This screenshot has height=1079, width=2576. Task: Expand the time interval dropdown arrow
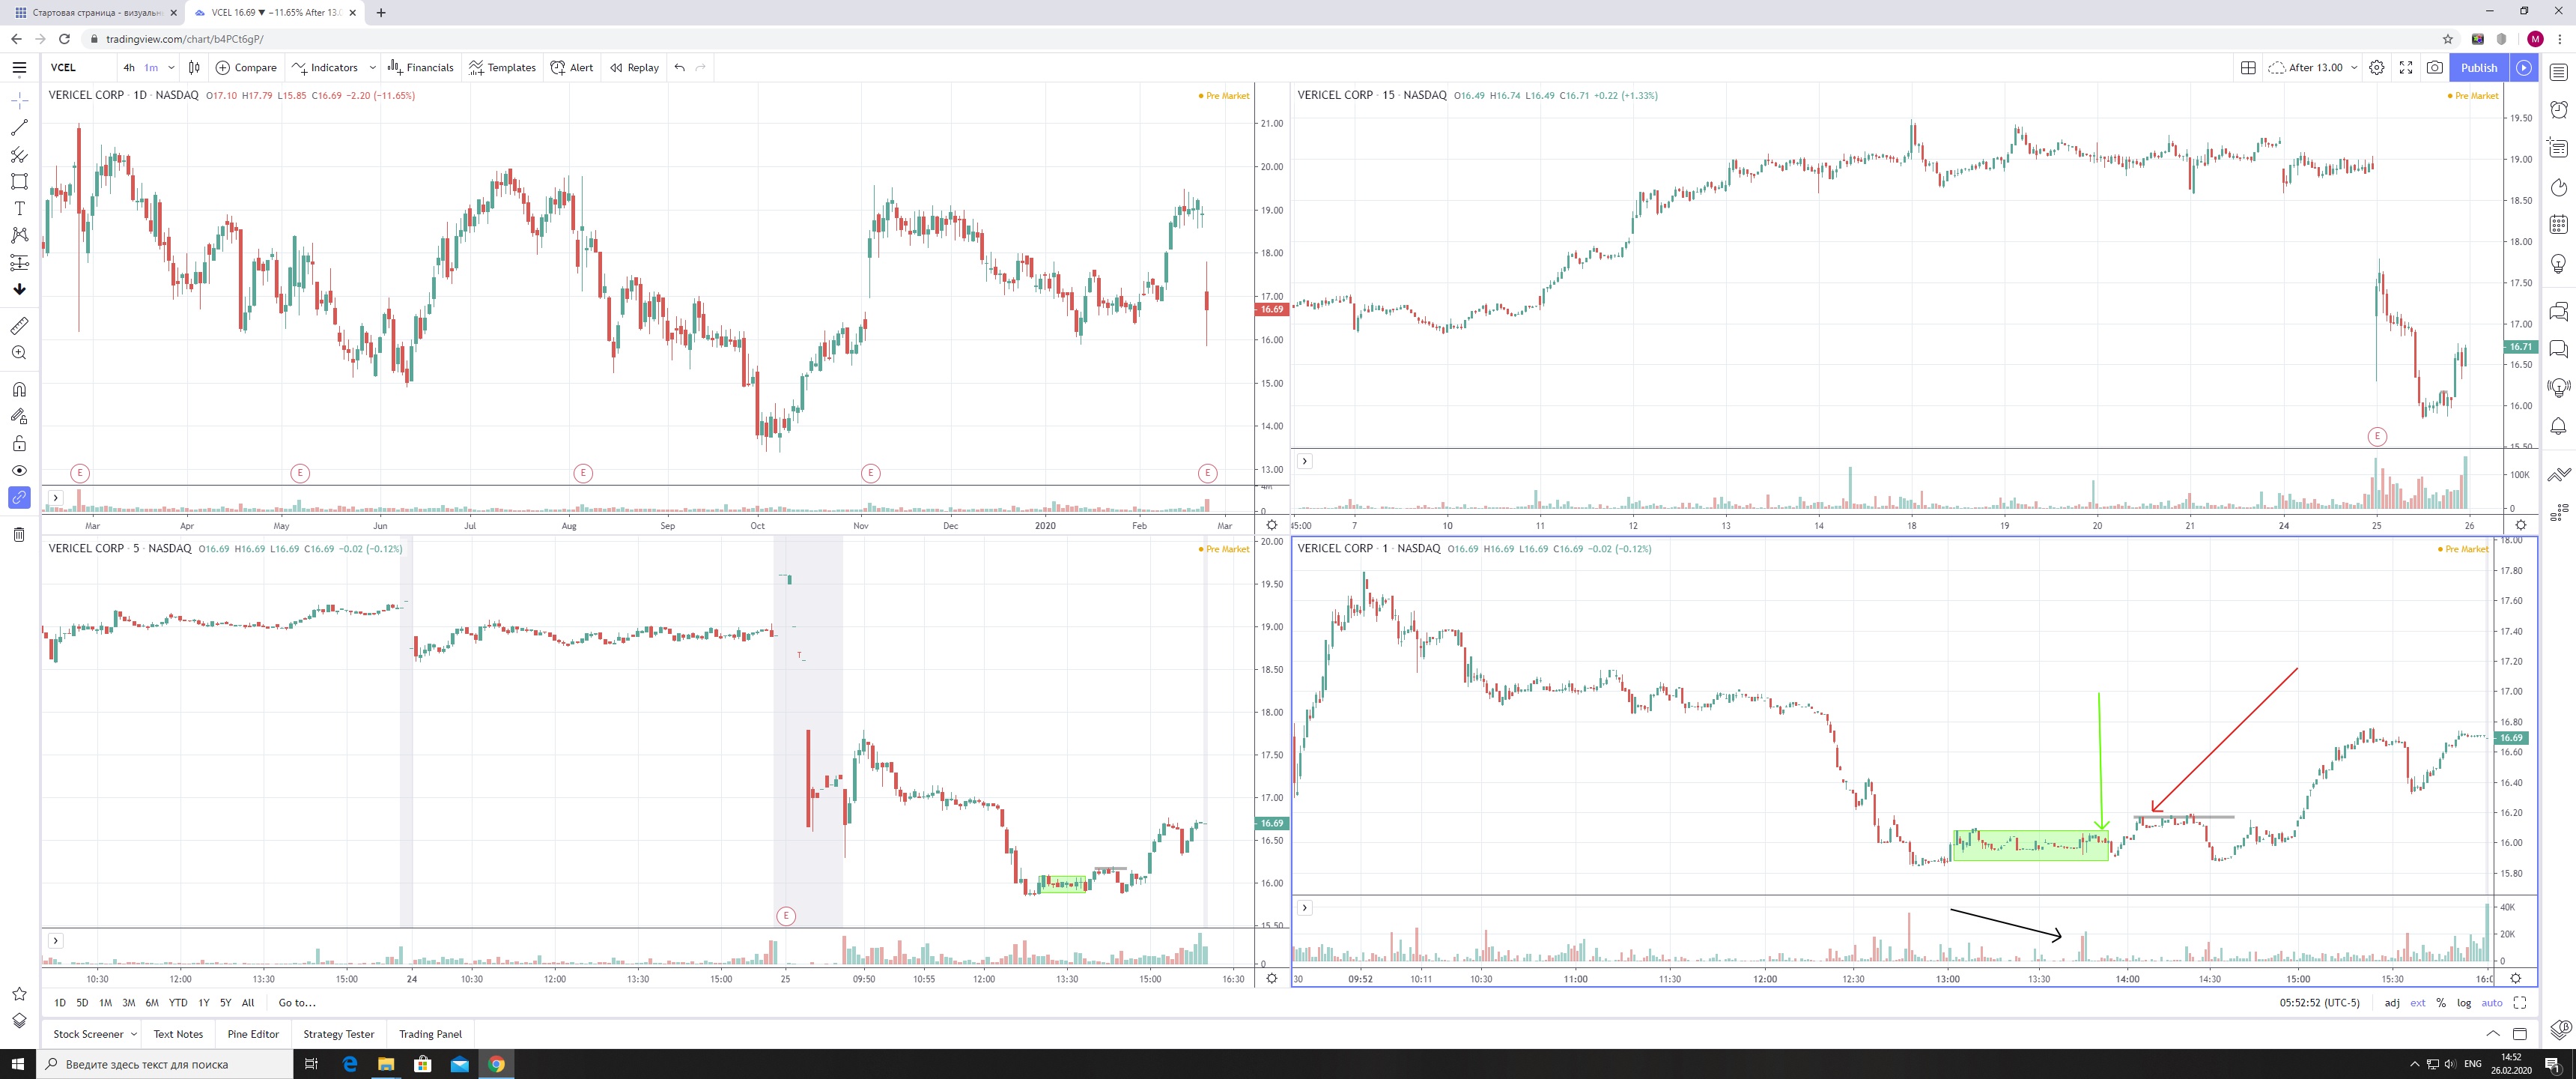pyautogui.click(x=171, y=67)
